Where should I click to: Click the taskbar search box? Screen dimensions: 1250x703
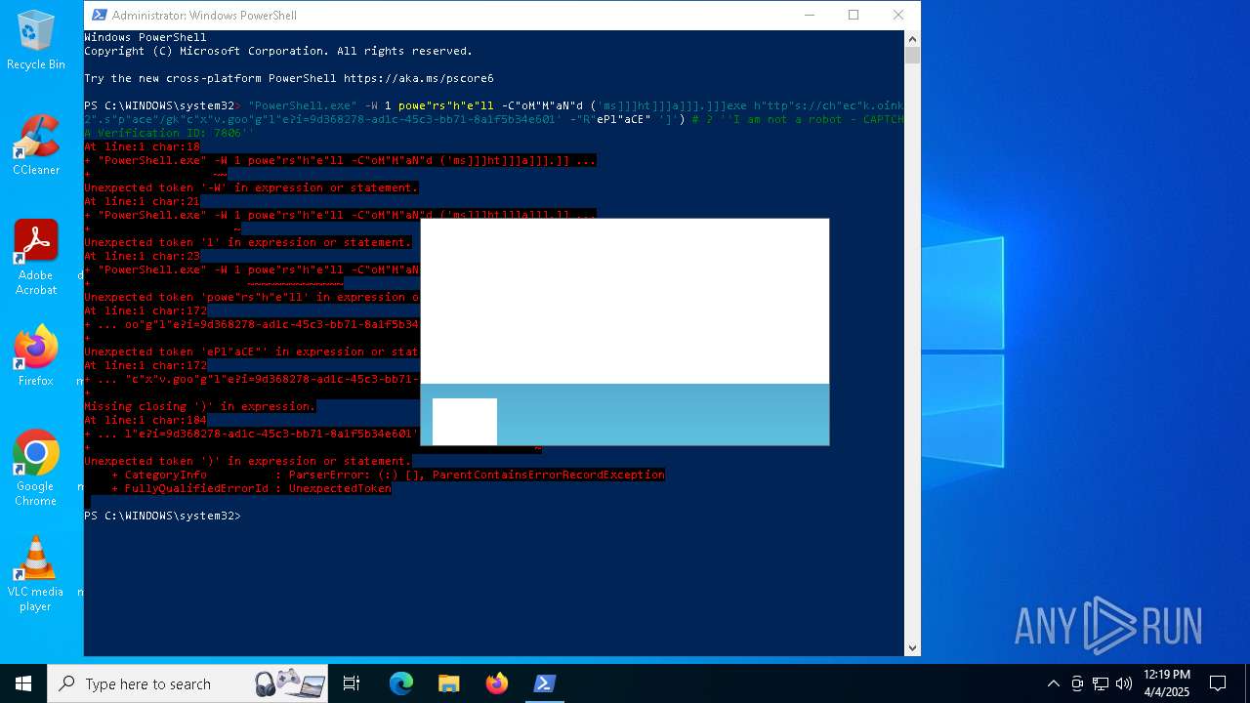pyautogui.click(x=188, y=683)
